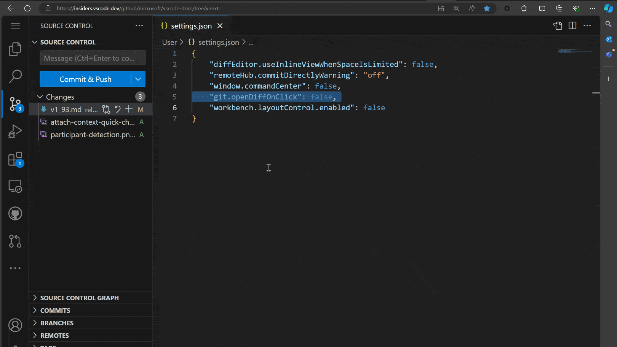Expand the Commit & Push dropdown arrow

pos(138,79)
